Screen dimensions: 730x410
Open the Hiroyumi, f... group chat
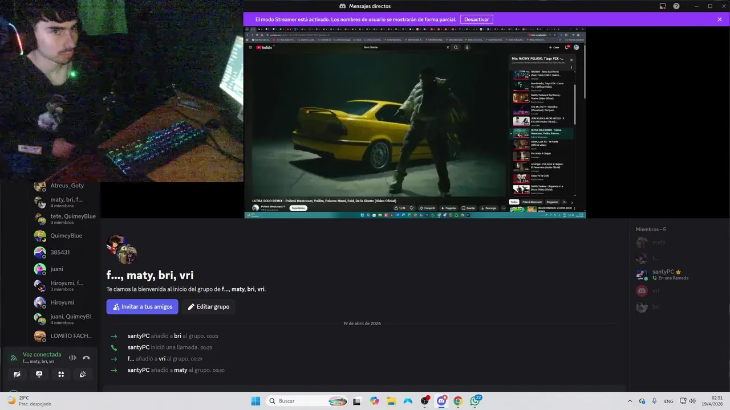[66, 285]
